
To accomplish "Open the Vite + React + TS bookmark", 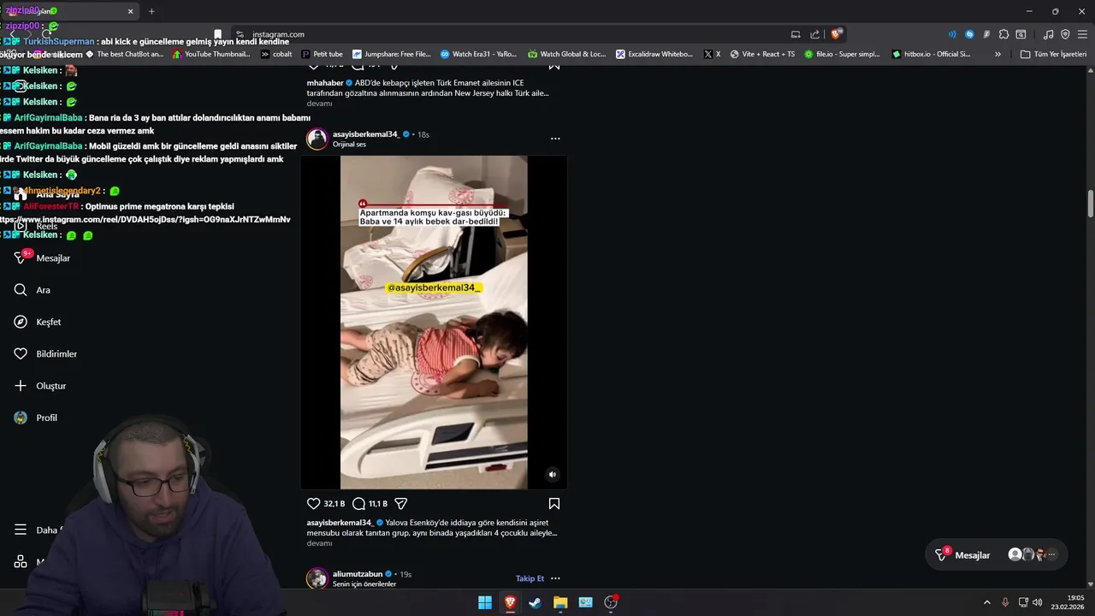I will [x=762, y=54].
